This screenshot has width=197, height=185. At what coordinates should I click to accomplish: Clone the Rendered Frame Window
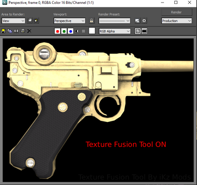click(16, 31)
